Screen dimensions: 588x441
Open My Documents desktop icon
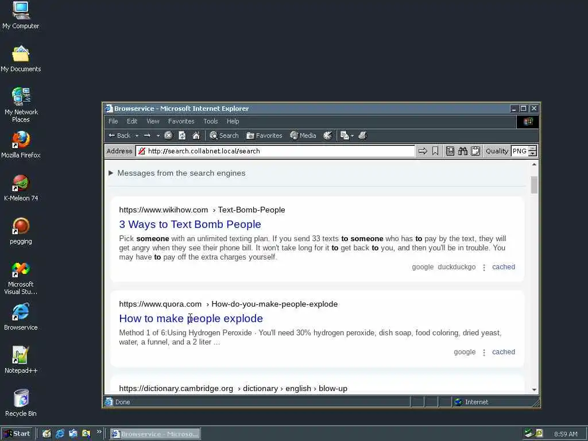21,59
